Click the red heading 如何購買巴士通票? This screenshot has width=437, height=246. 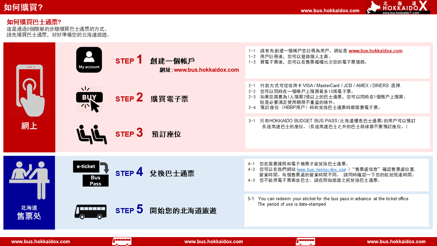pyautogui.click(x=34, y=22)
